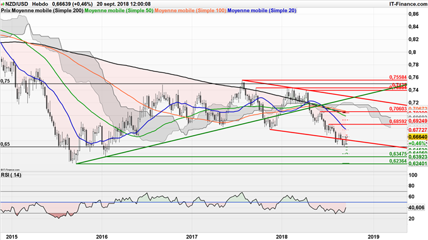Screen dimensions: 428x240
Task: Select the green 0,63923 support tag
Action: (x=417, y=157)
